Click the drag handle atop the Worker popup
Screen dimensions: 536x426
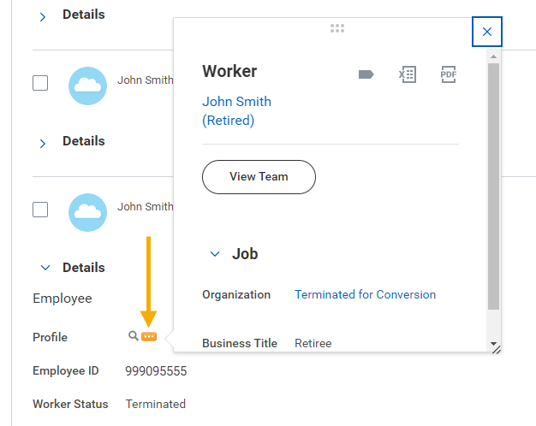click(x=337, y=28)
